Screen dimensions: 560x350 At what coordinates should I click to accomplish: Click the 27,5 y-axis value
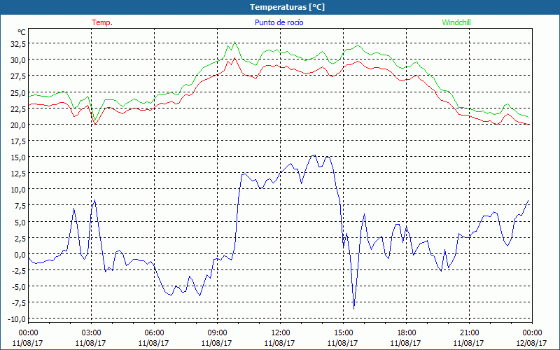(x=18, y=76)
